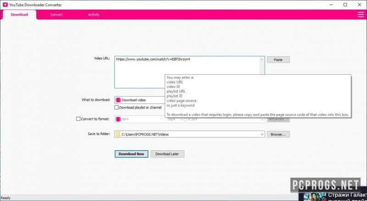Viewport: 367px width, 201px height.
Task: Click the Save to folder: label
Action: pos(99,134)
